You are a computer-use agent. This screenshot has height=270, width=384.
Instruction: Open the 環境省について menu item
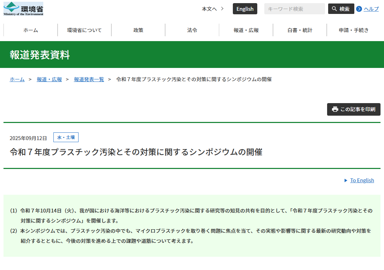pos(84,30)
